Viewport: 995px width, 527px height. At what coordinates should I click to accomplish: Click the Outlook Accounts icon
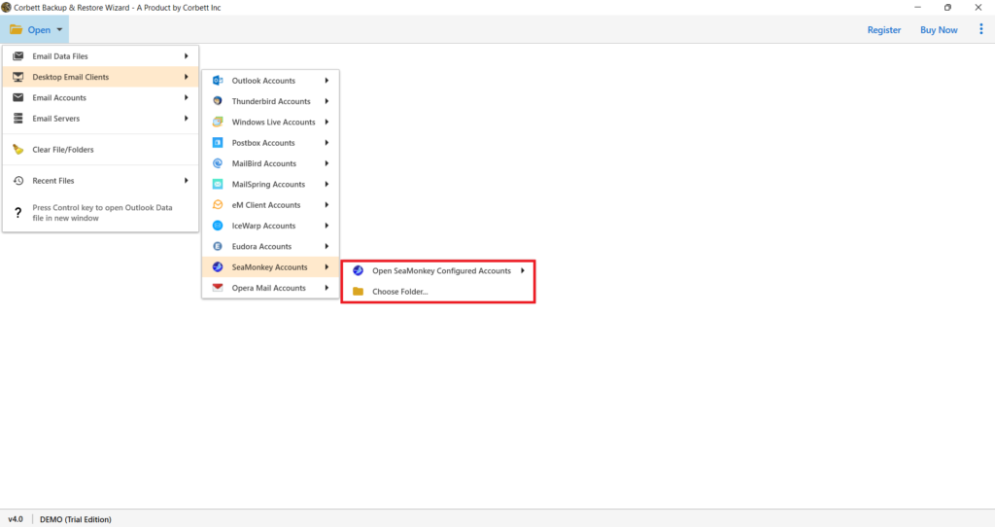[x=218, y=81]
